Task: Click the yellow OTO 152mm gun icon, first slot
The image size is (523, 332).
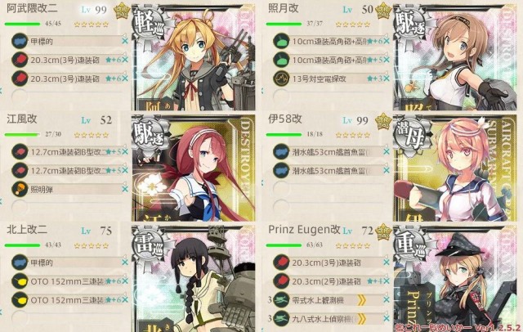Action: (20, 281)
